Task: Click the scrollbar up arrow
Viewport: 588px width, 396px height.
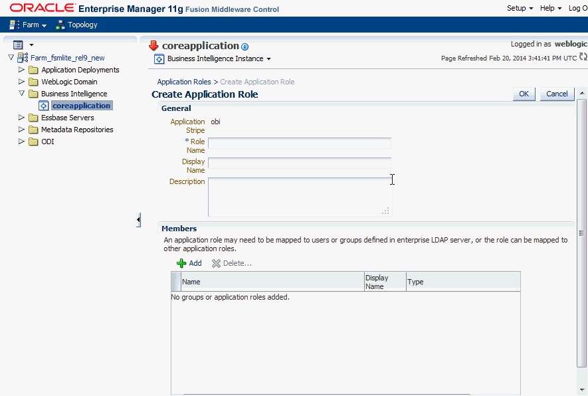Action: click(581, 92)
